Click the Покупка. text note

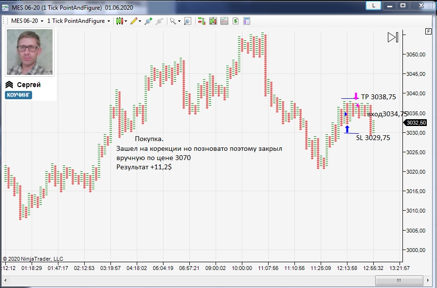coord(149,139)
